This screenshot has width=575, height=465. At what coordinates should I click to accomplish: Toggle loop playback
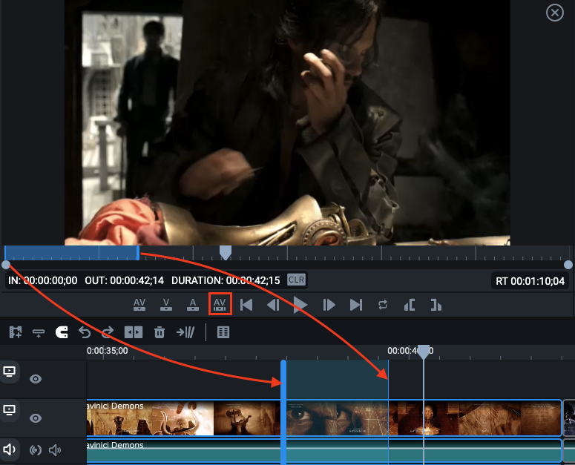pos(383,305)
